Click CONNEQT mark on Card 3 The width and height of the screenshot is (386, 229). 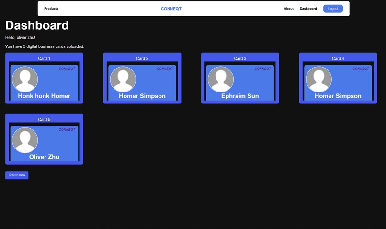[x=262, y=69]
